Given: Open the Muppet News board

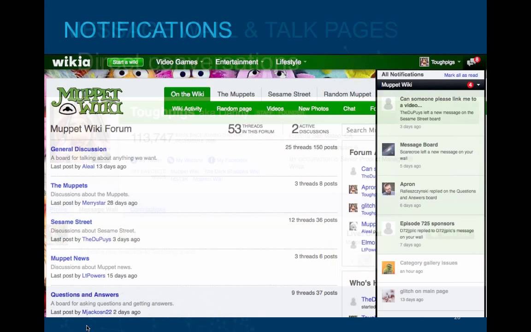Looking at the screenshot, I should pyautogui.click(x=70, y=259).
